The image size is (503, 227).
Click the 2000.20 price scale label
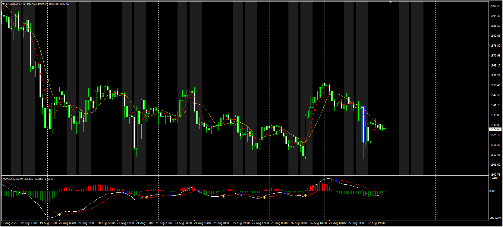(x=495, y=6)
